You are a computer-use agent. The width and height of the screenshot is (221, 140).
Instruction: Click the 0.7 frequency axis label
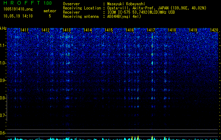(3, 115)
